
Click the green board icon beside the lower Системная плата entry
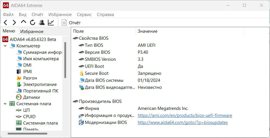point(19,123)
